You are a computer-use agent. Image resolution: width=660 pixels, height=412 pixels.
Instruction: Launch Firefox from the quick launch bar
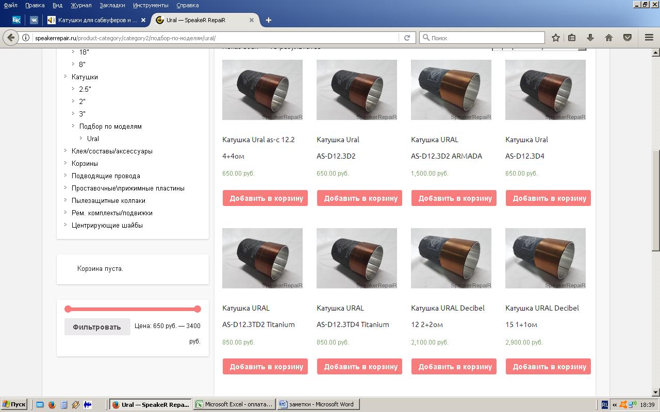[x=52, y=405]
